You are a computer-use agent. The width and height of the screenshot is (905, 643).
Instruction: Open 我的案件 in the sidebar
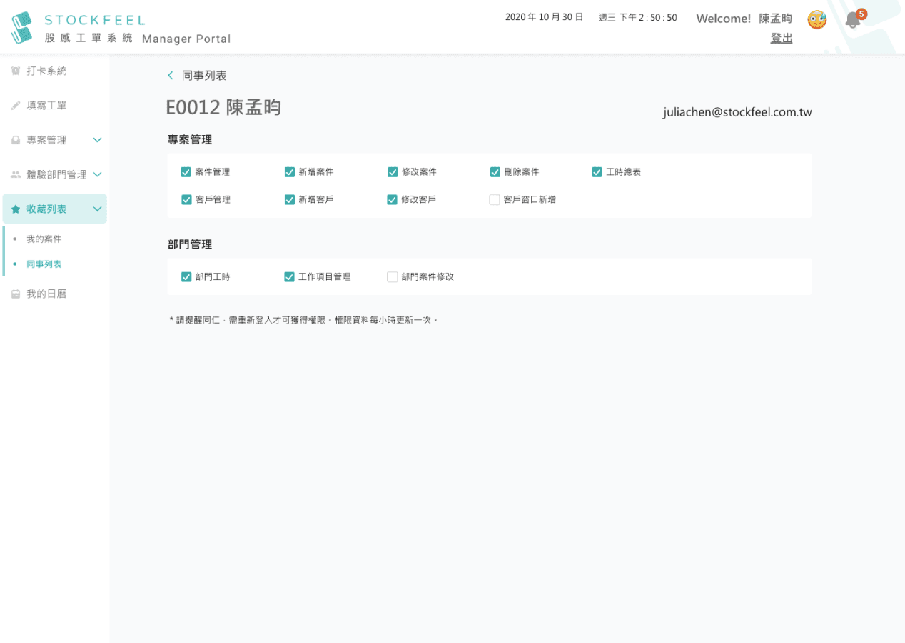coord(44,239)
